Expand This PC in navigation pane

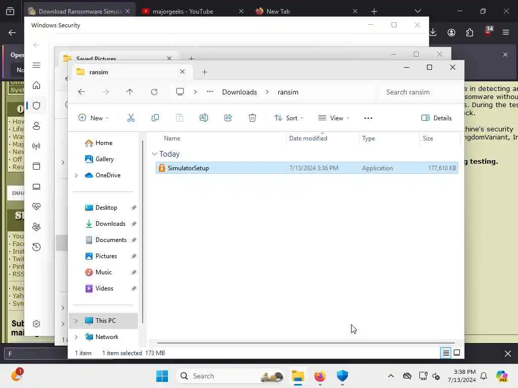coord(76,321)
